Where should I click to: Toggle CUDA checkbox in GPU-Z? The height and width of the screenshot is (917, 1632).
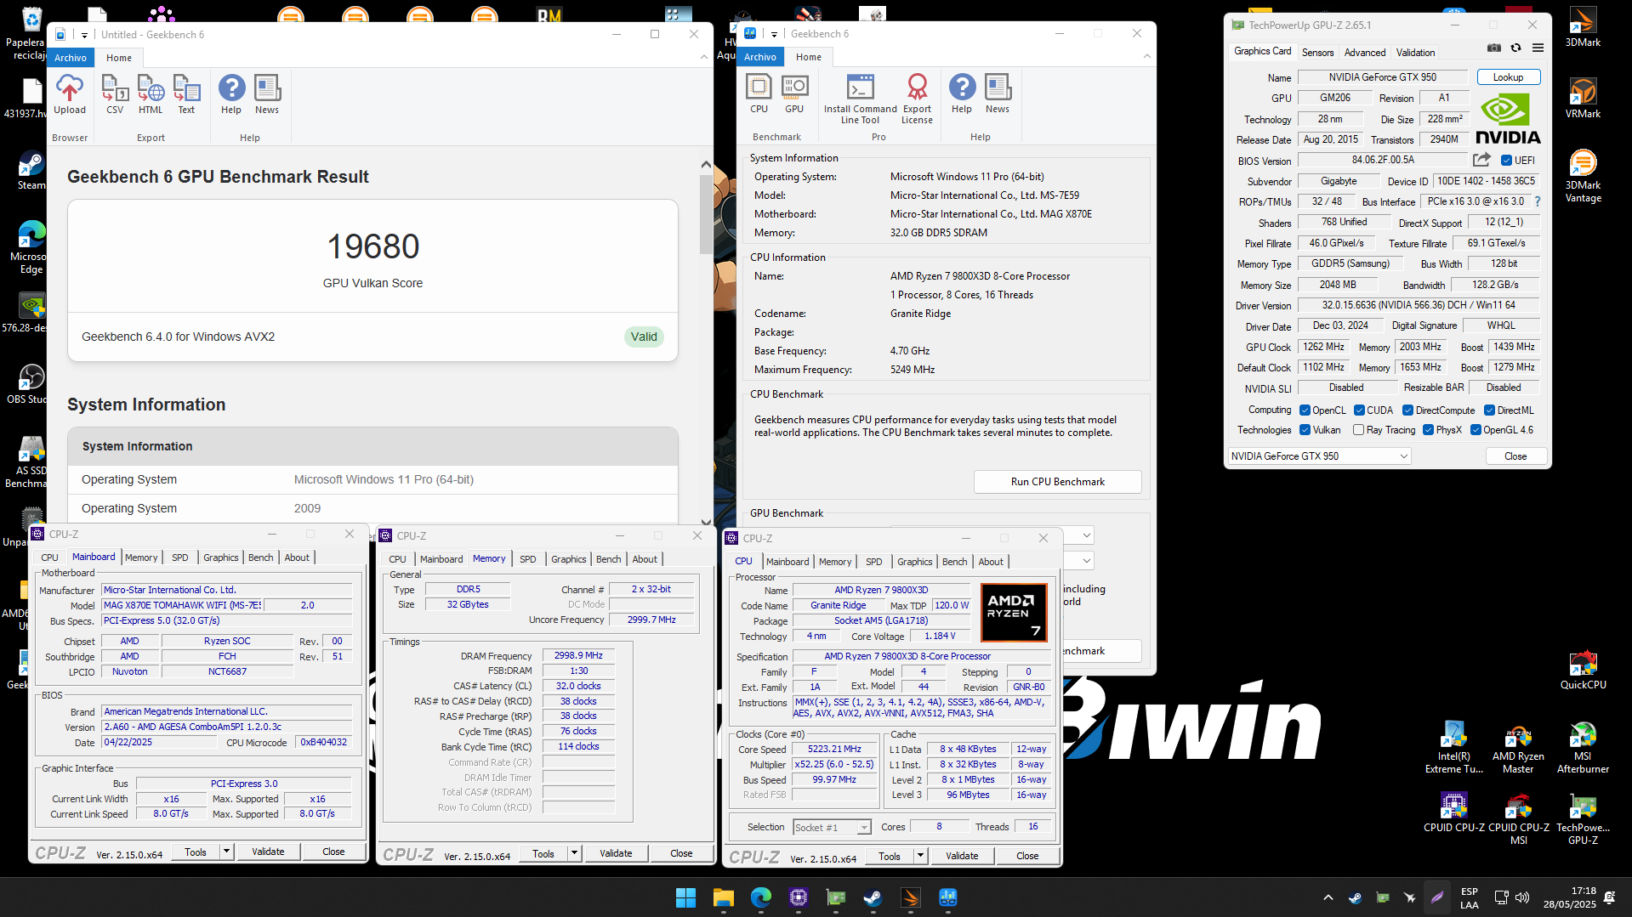1359,410
